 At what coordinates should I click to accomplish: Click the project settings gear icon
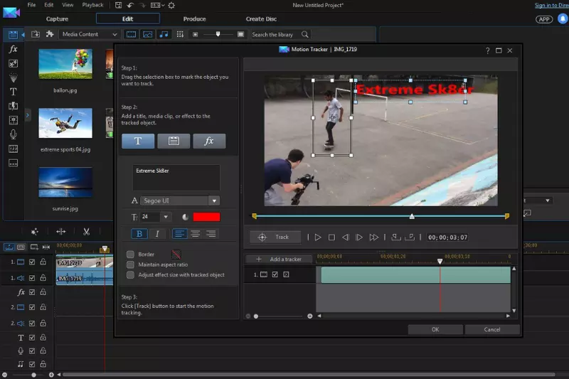tap(171, 5)
